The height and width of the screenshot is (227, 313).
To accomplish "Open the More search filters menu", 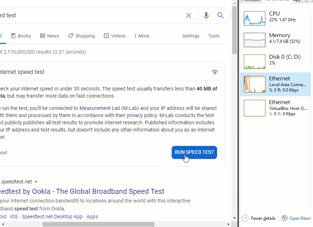I will click(142, 36).
